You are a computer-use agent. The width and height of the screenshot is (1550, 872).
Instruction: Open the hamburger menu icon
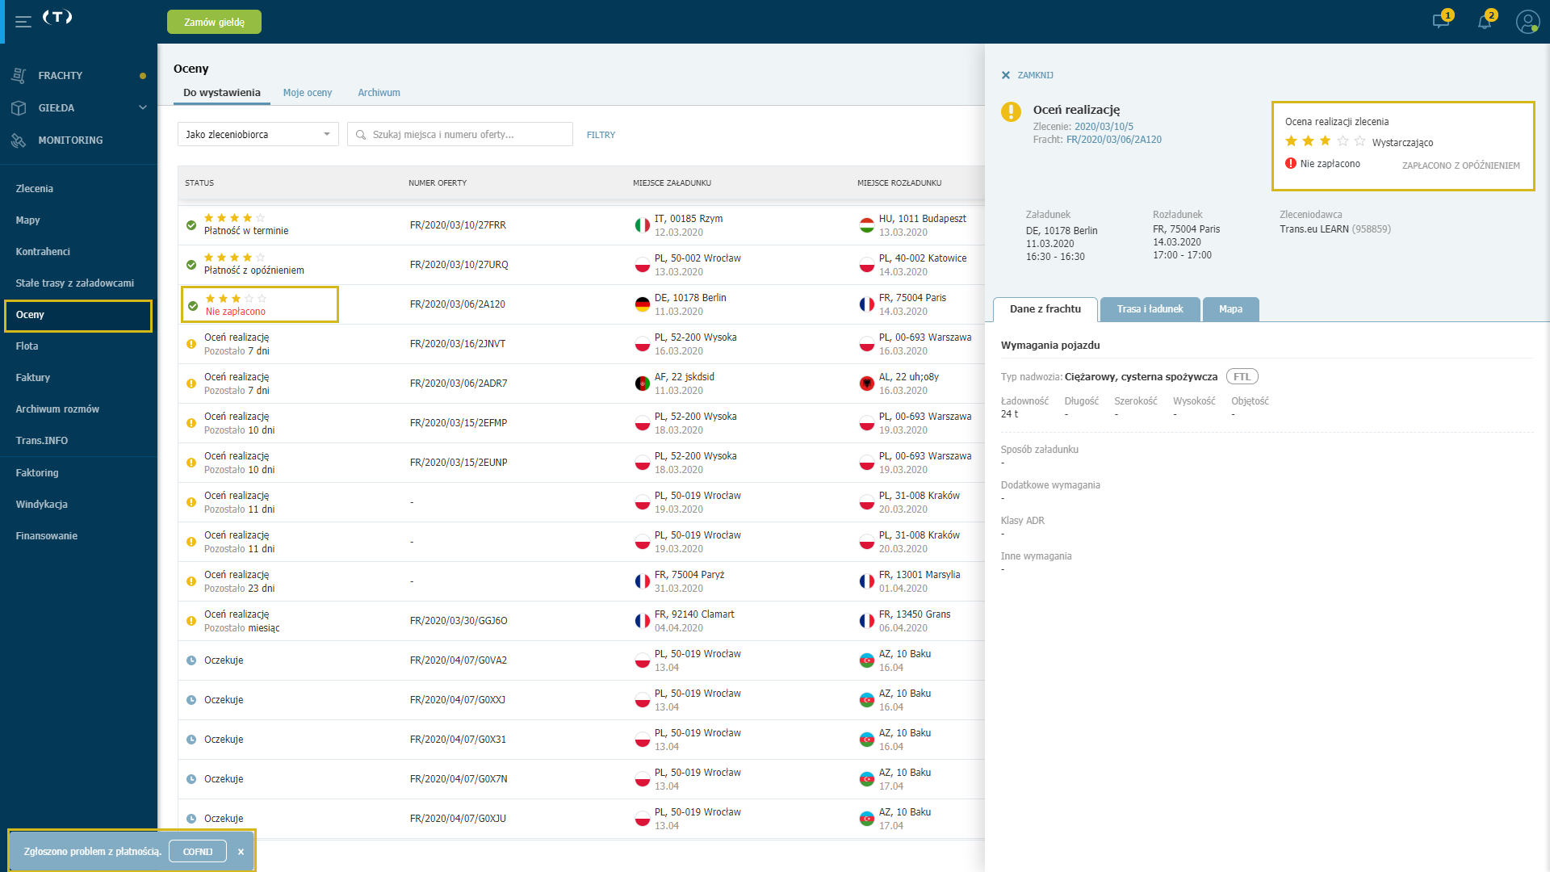(x=23, y=22)
